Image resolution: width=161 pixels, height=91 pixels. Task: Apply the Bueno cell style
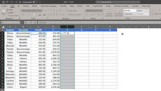click(x=143, y=11)
